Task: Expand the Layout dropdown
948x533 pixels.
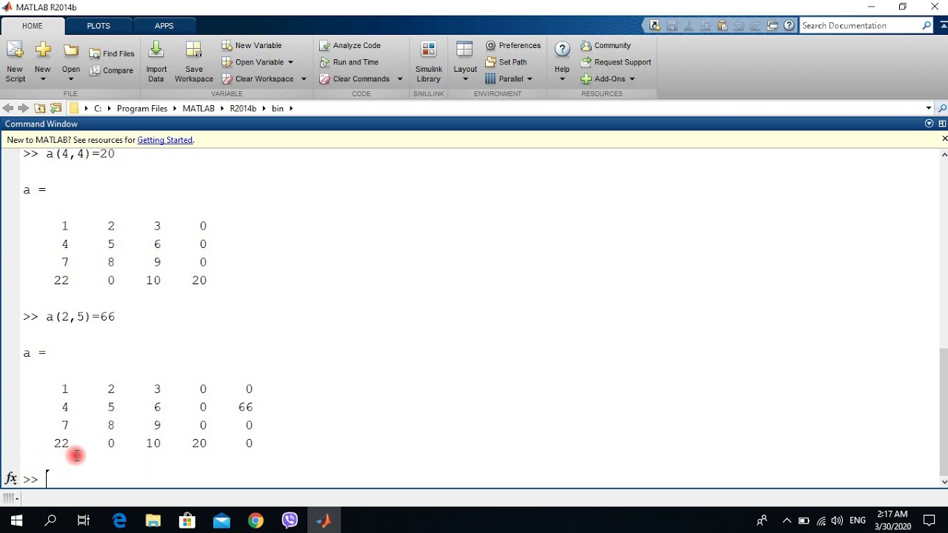Action: (465, 78)
